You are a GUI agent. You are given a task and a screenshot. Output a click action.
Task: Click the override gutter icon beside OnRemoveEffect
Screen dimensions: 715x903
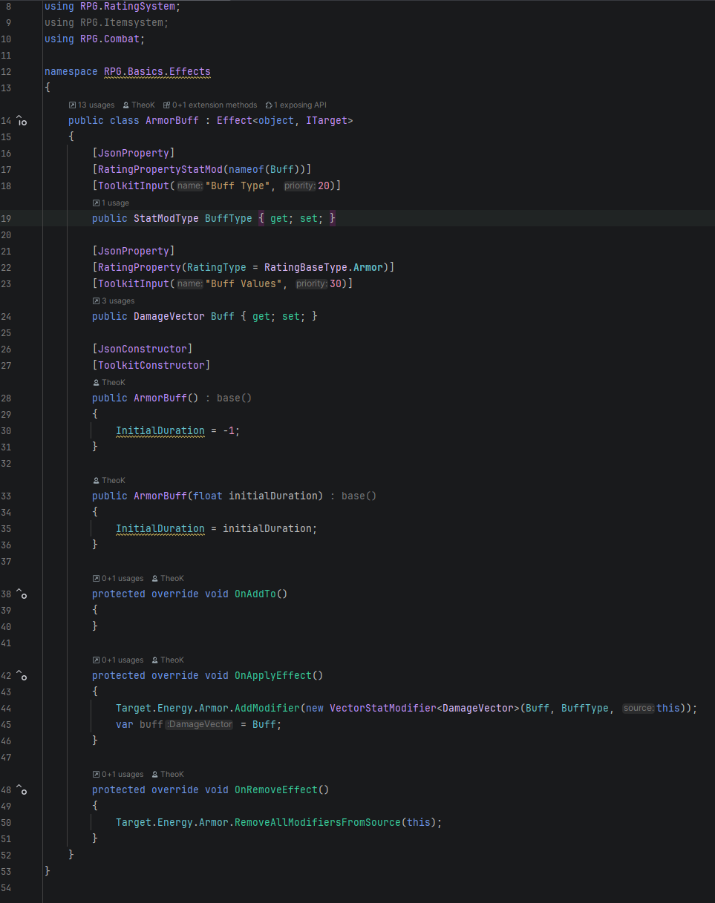click(x=22, y=790)
